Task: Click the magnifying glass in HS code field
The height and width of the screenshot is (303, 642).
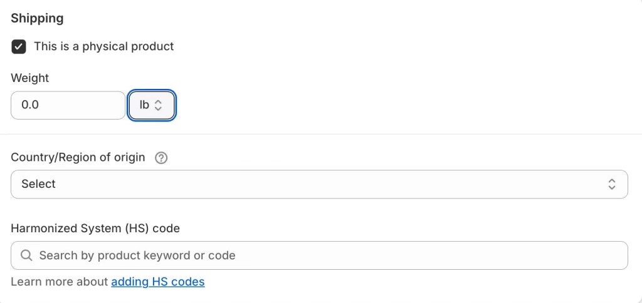Action: [x=27, y=255]
